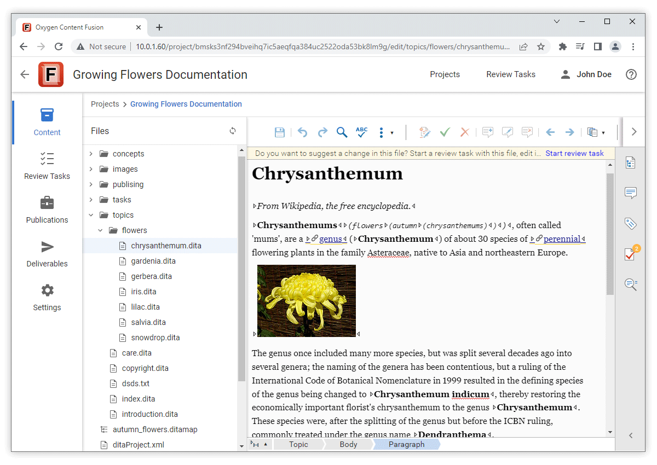The image size is (657, 465).
Task: Open John Doe user menu
Action: (586, 74)
